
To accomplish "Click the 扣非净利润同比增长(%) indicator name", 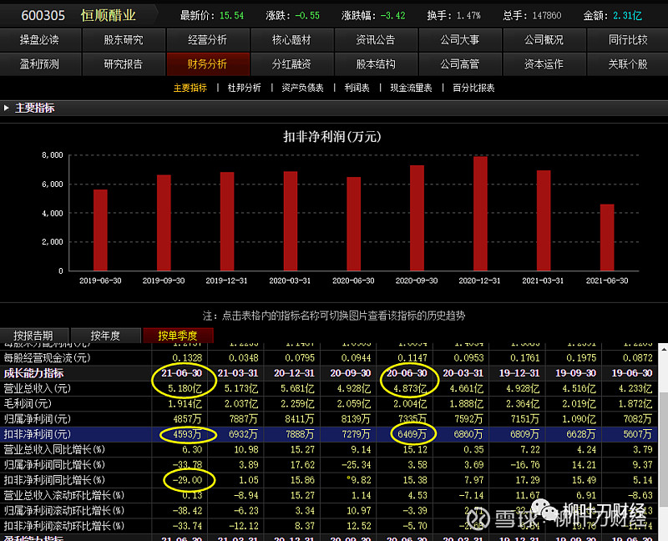I will click(x=54, y=481).
